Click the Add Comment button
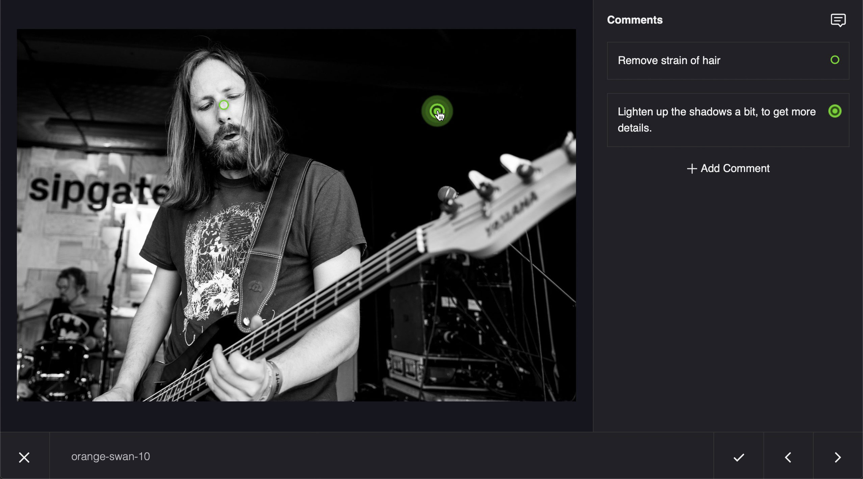The width and height of the screenshot is (863, 479). coord(728,168)
